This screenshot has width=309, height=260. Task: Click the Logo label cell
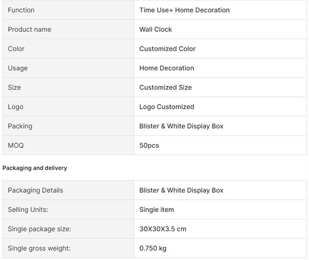click(15, 107)
